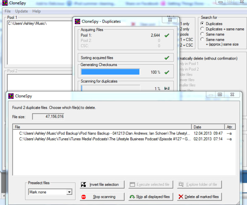Click the File column header
247x205 pixels.
coord(102,127)
